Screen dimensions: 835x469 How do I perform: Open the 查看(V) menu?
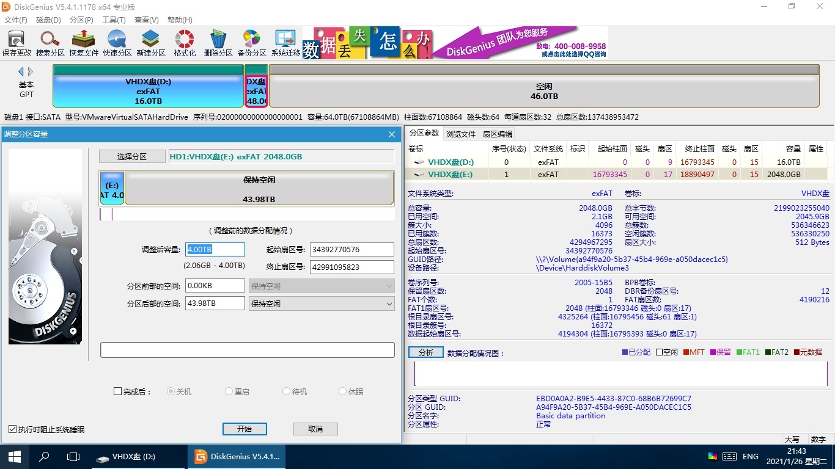(x=146, y=20)
